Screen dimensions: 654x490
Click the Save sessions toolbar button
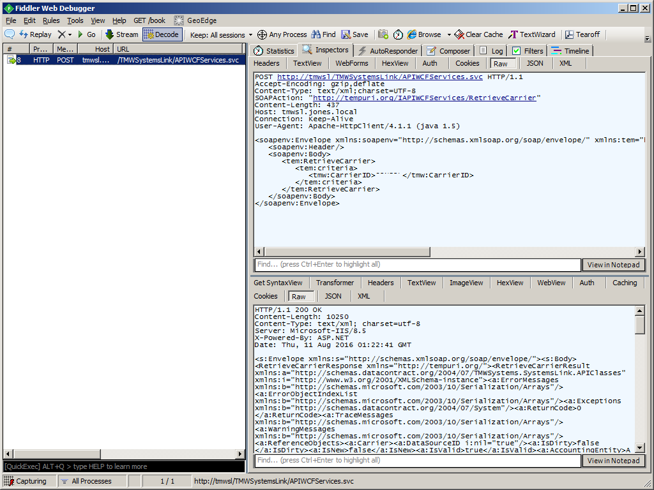click(354, 34)
